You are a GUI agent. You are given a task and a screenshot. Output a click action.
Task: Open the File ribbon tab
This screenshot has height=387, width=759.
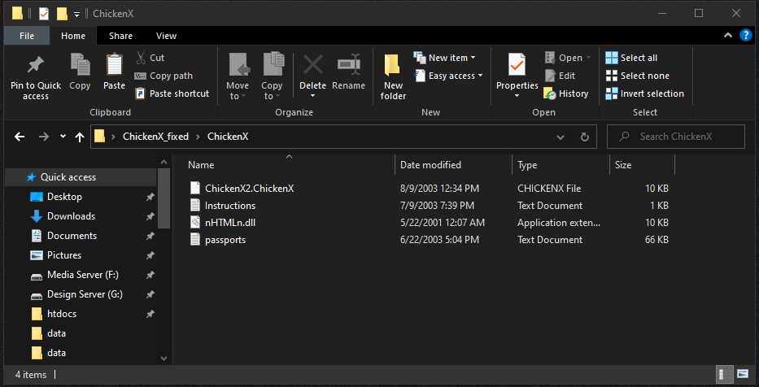pos(27,36)
